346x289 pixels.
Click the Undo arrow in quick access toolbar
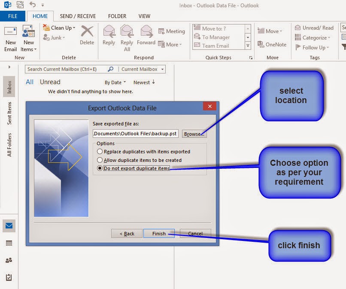coord(33,4)
